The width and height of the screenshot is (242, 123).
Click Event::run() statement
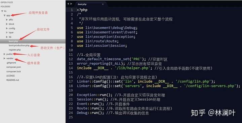coord(91,104)
